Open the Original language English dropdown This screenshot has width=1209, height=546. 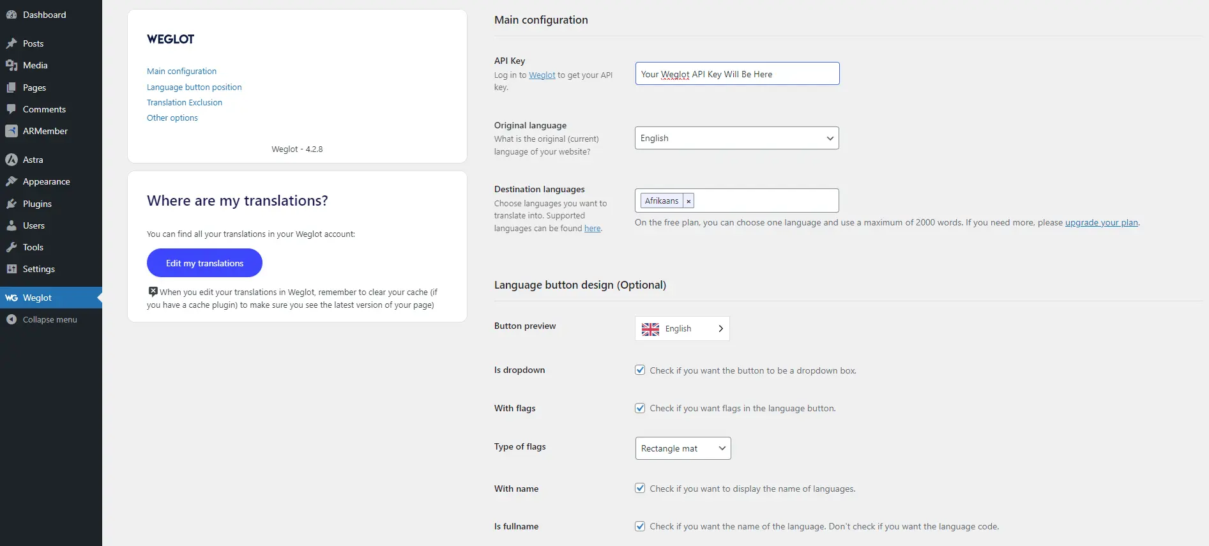(x=736, y=138)
